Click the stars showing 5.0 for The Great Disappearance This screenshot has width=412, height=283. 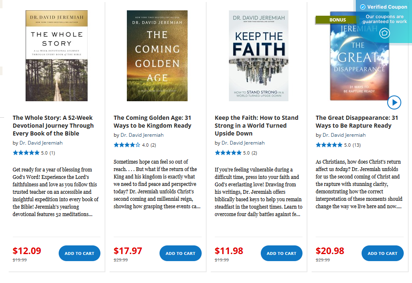coord(329,145)
